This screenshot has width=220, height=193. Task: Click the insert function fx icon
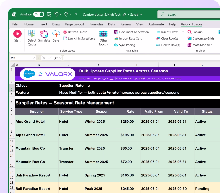(x=56, y=58)
